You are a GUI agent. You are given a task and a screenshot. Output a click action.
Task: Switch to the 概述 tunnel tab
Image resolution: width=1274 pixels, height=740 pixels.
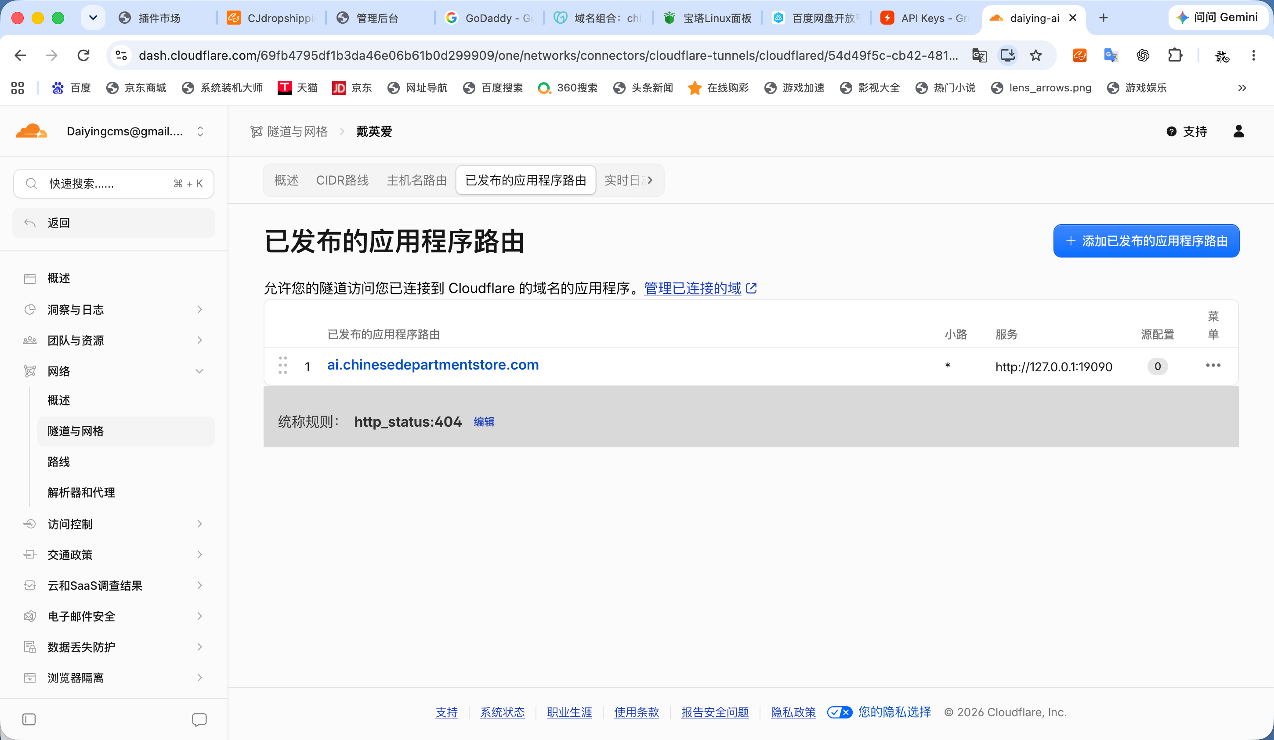pos(286,180)
